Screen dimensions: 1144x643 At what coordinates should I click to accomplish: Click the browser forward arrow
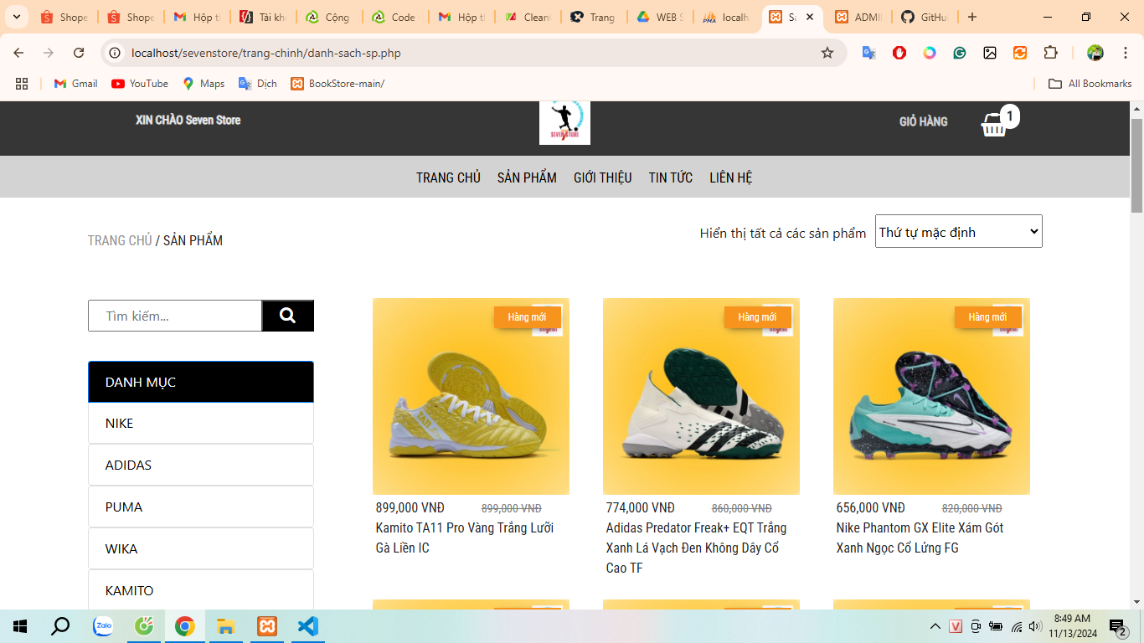49,53
